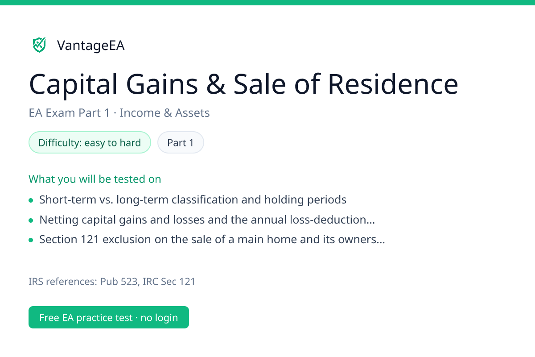
Task: Click the EA Exam Part 1 subtitle
Action: coord(119,113)
